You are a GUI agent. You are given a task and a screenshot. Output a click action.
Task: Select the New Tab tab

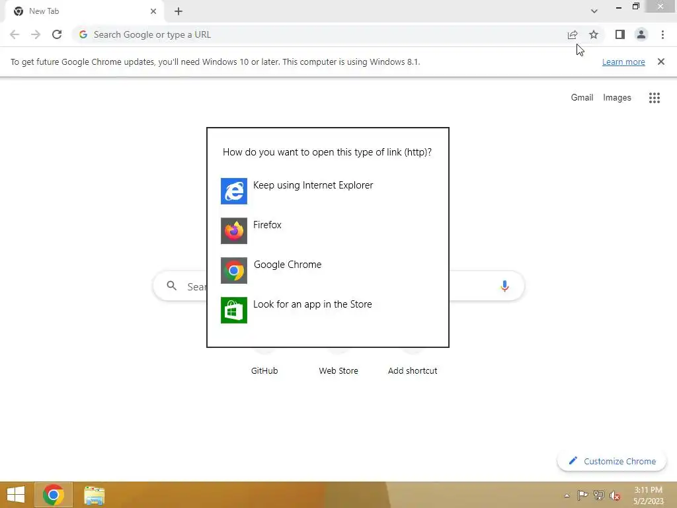[84, 11]
